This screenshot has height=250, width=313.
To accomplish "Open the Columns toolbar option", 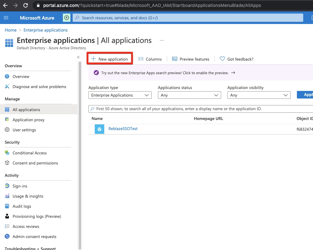I will point(150,59).
